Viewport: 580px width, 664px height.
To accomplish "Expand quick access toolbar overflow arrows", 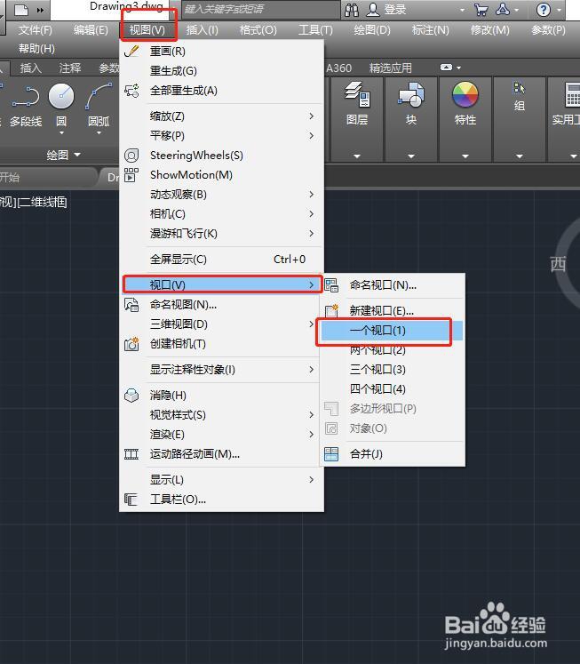I will (x=40, y=10).
